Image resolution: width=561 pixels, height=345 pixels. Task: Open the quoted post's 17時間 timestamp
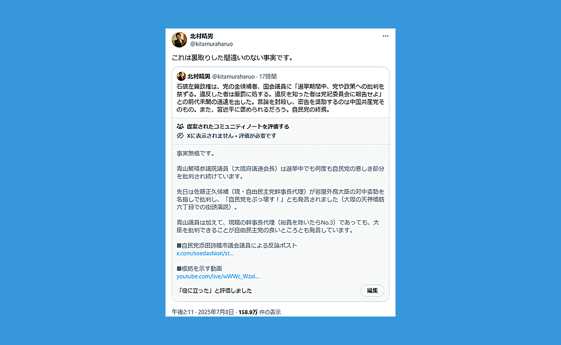coord(268,76)
